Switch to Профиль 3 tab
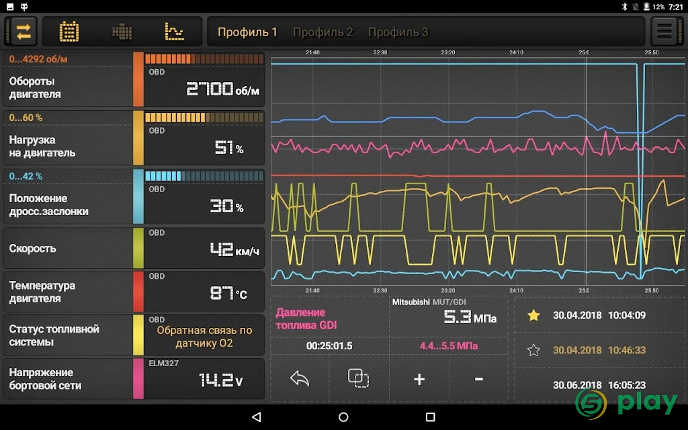688x430 pixels. 398,32
